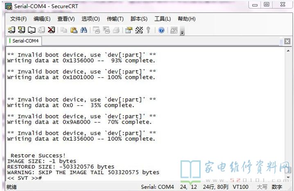Close the active tab with X button
Viewport: 294px width, 191px height.
click(287, 41)
